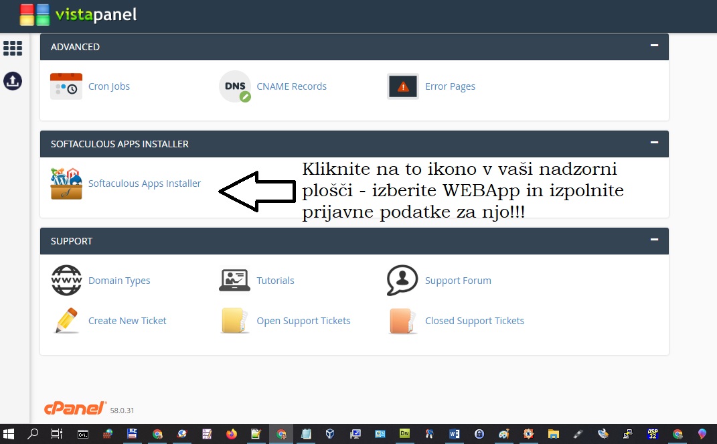Image resolution: width=717 pixels, height=444 pixels.
Task: Open the yellow Open Support Tickets folder icon
Action: tap(234, 321)
